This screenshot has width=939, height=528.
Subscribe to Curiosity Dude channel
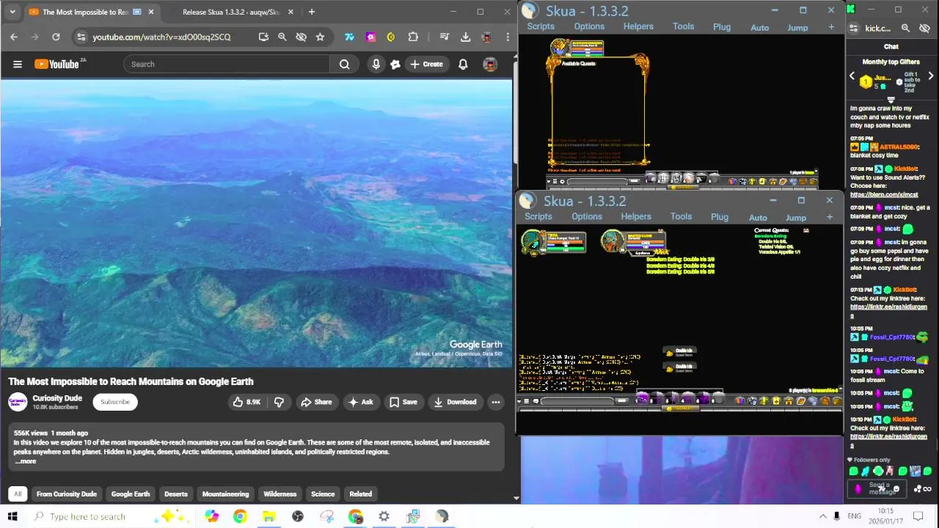[115, 402]
